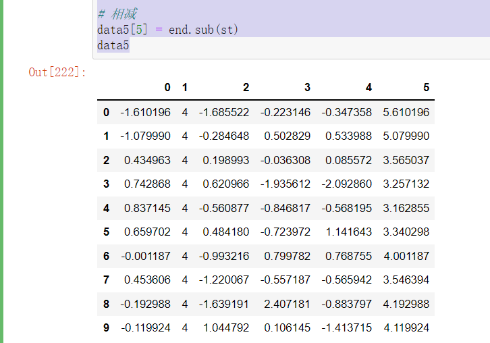Select cell value -0.192988

point(146,304)
